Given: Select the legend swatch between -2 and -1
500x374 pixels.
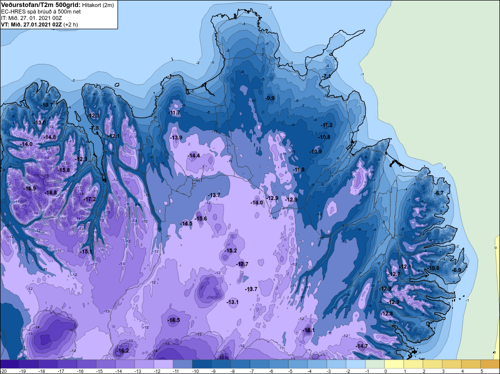Looking at the screenshot, I should tap(356, 364).
